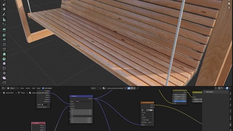The height and width of the screenshot is (131, 233).
Task: Toggle node editor overlays button
Action: point(227,88)
